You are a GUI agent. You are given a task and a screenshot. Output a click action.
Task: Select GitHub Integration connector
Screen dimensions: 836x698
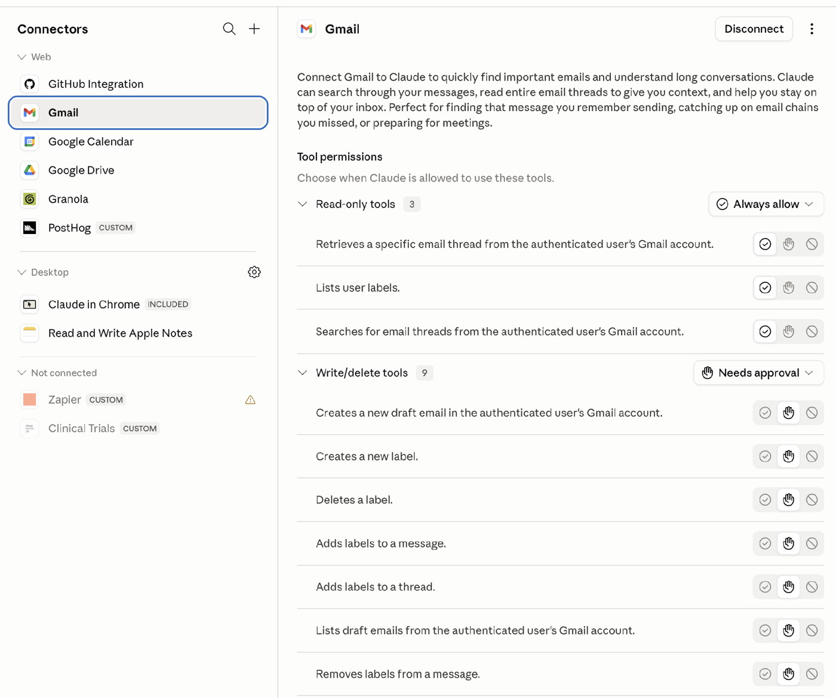click(x=138, y=84)
